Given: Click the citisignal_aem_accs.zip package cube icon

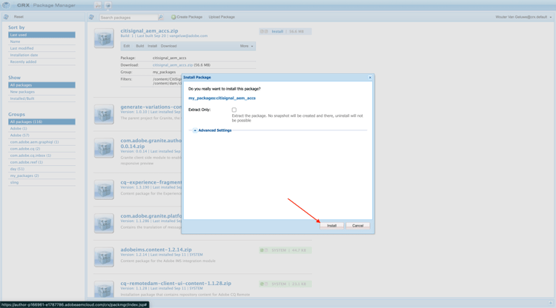Looking at the screenshot, I should pyautogui.click(x=104, y=38).
